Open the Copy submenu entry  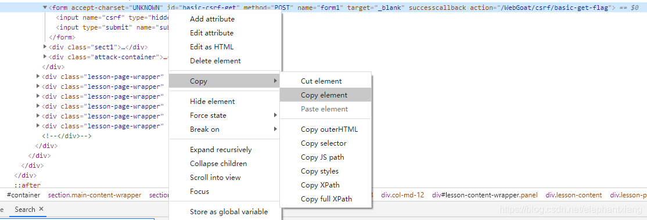(x=225, y=81)
